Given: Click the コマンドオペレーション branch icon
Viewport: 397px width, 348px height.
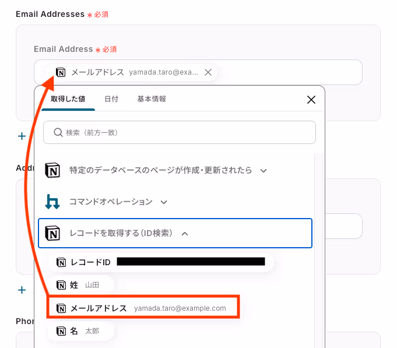Looking at the screenshot, I should (52, 202).
